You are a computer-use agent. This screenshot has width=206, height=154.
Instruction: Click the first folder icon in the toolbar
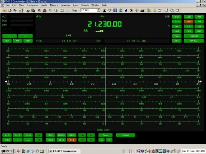coord(4,10)
